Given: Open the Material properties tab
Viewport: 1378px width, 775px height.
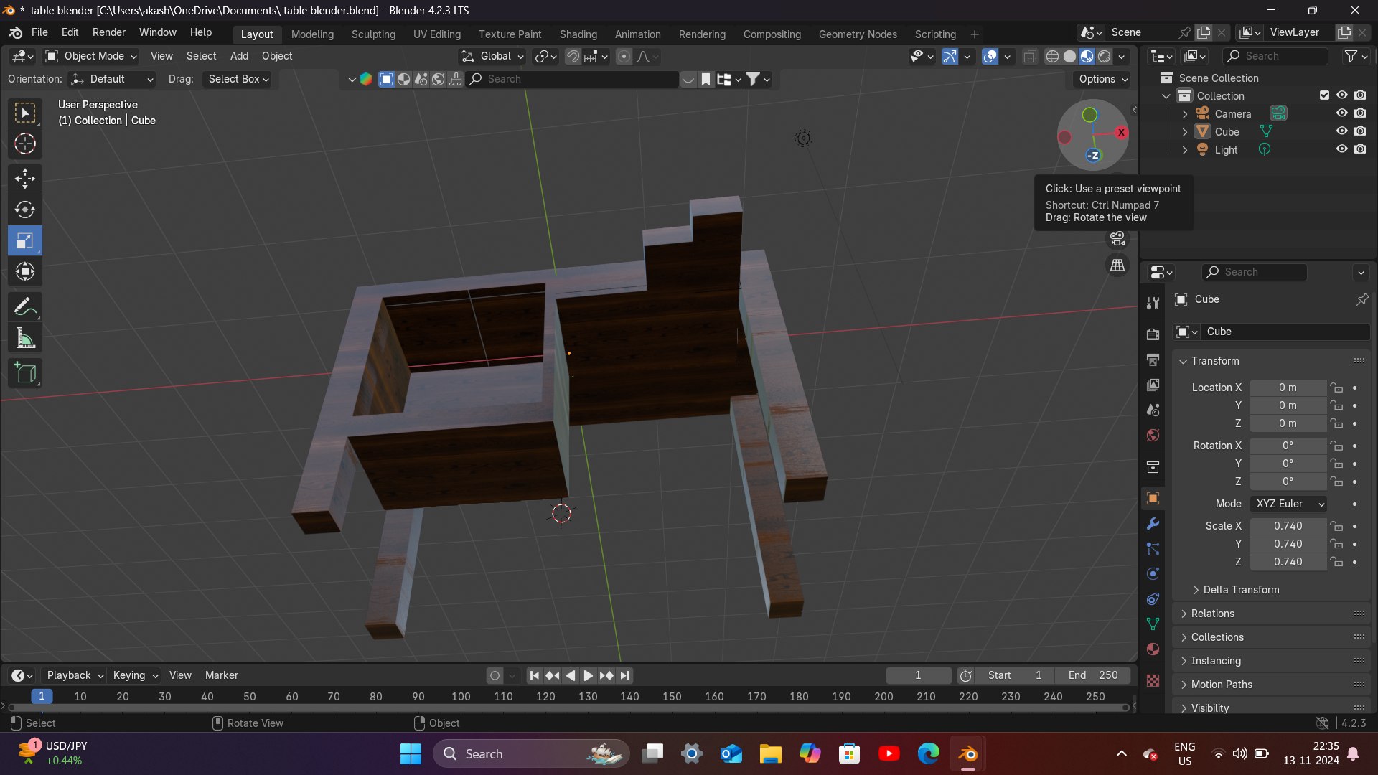Looking at the screenshot, I should (x=1153, y=649).
